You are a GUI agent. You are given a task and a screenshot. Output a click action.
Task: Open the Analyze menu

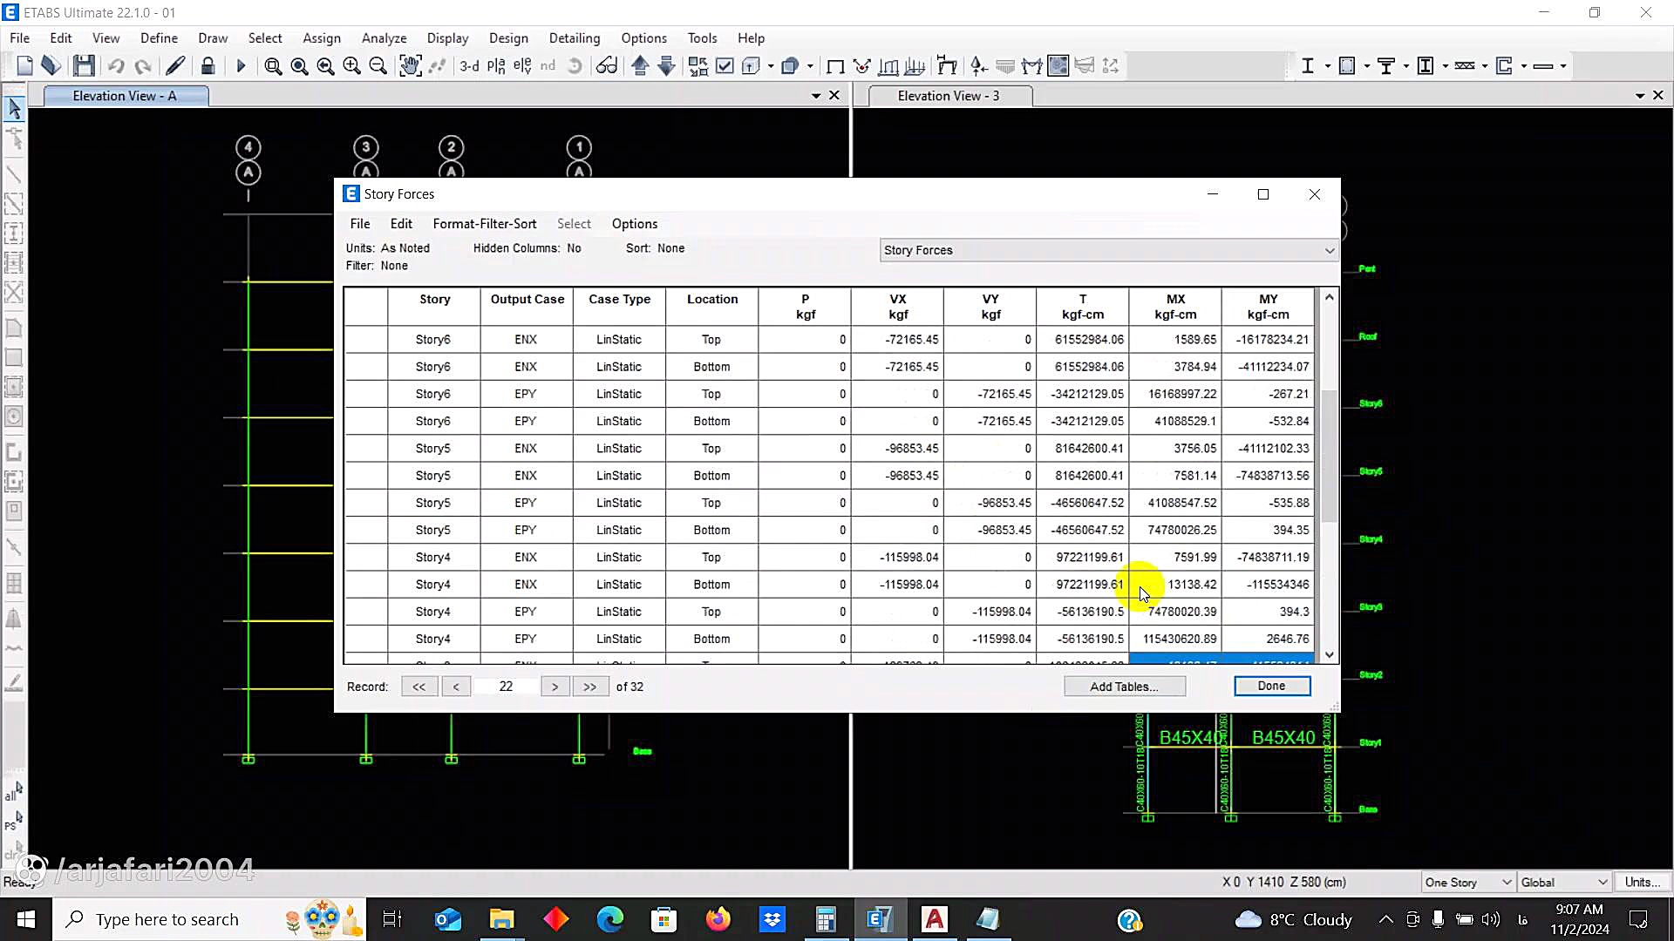(x=384, y=38)
